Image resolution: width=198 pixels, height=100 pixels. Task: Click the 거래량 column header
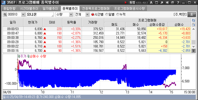coord(93,22)
